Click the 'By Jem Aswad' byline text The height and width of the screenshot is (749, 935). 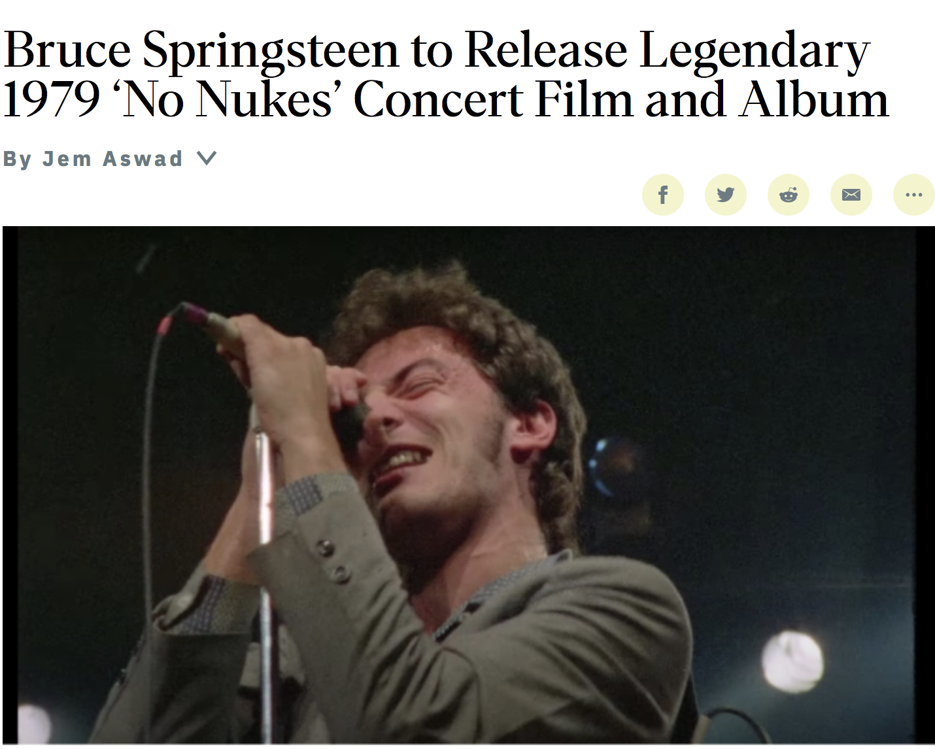click(93, 159)
